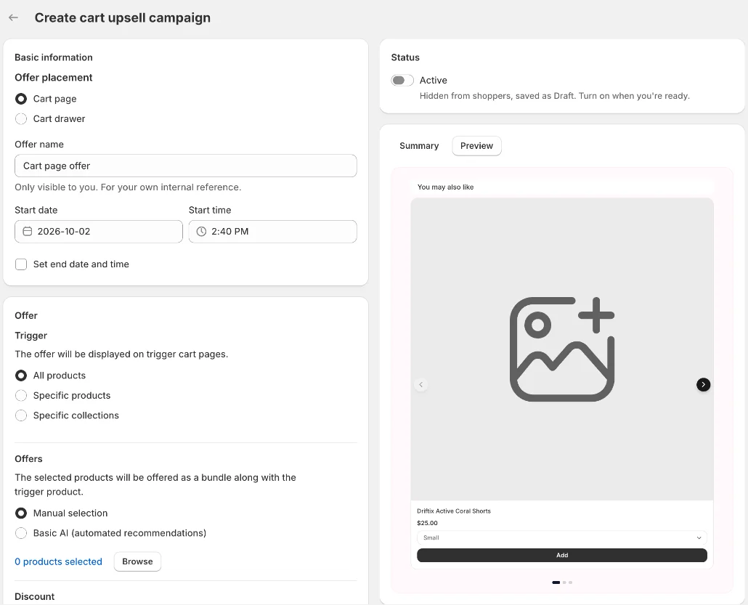Select the Cart drawer placement option
Image resolution: width=748 pixels, height=605 pixels.
pyautogui.click(x=21, y=119)
